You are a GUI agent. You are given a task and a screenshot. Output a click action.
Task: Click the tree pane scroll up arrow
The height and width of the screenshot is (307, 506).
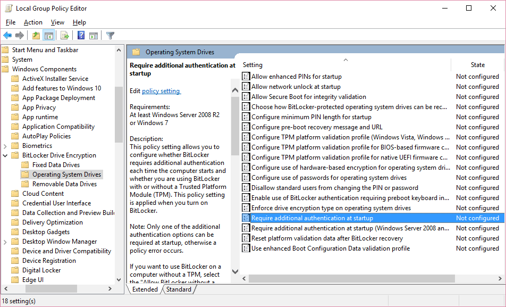click(119, 50)
